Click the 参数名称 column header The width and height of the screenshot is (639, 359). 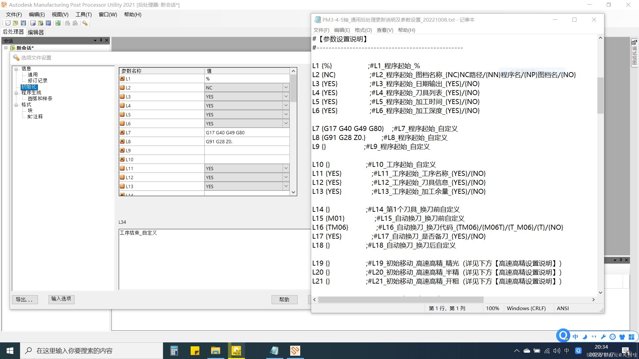pyautogui.click(x=162, y=71)
